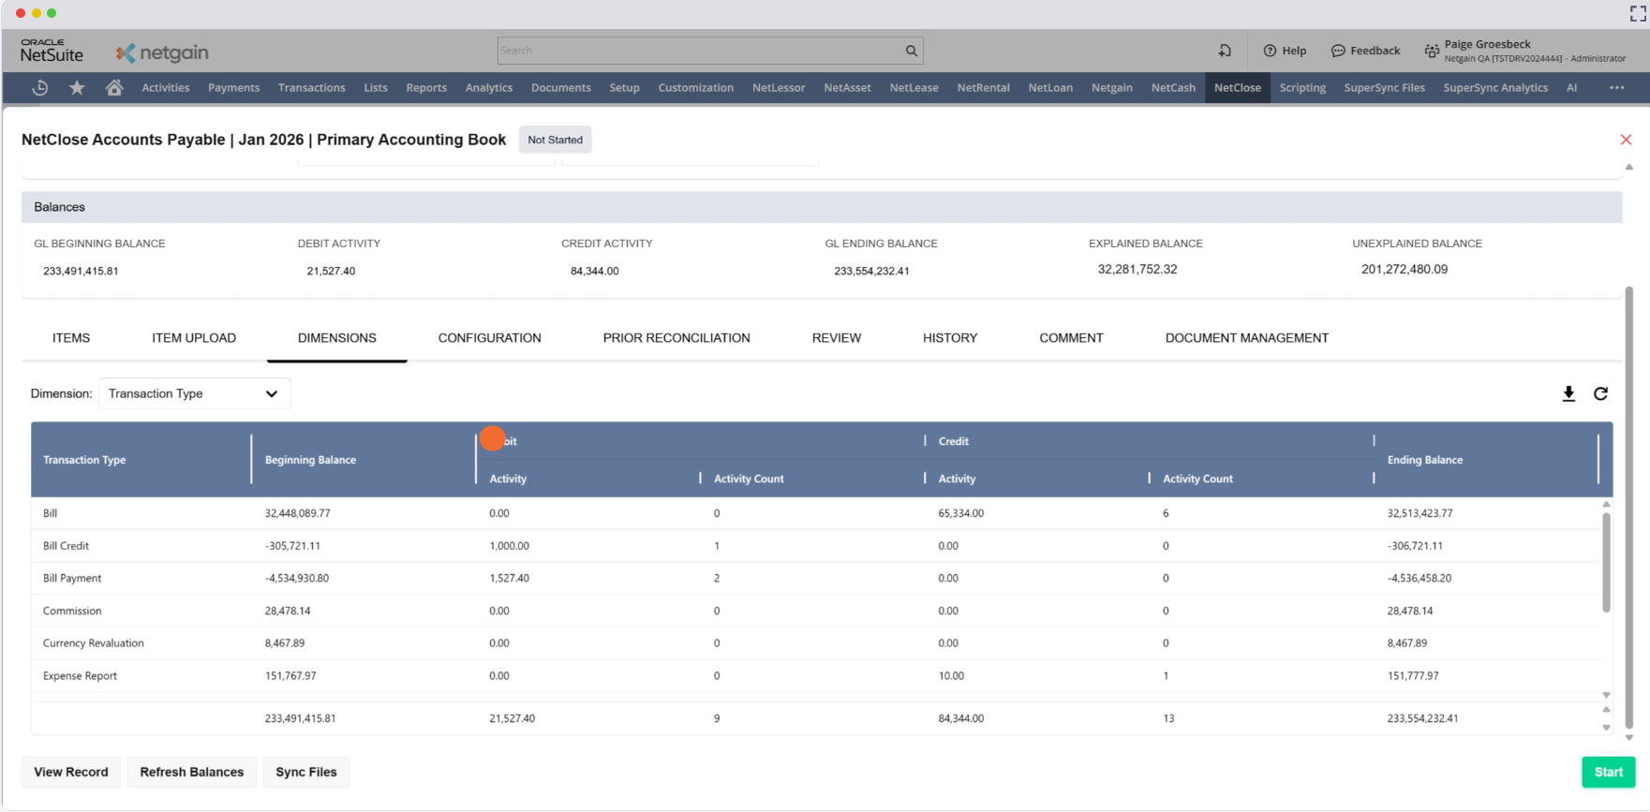
Task: Click the table's vertical scrollbar
Action: pos(1606,562)
